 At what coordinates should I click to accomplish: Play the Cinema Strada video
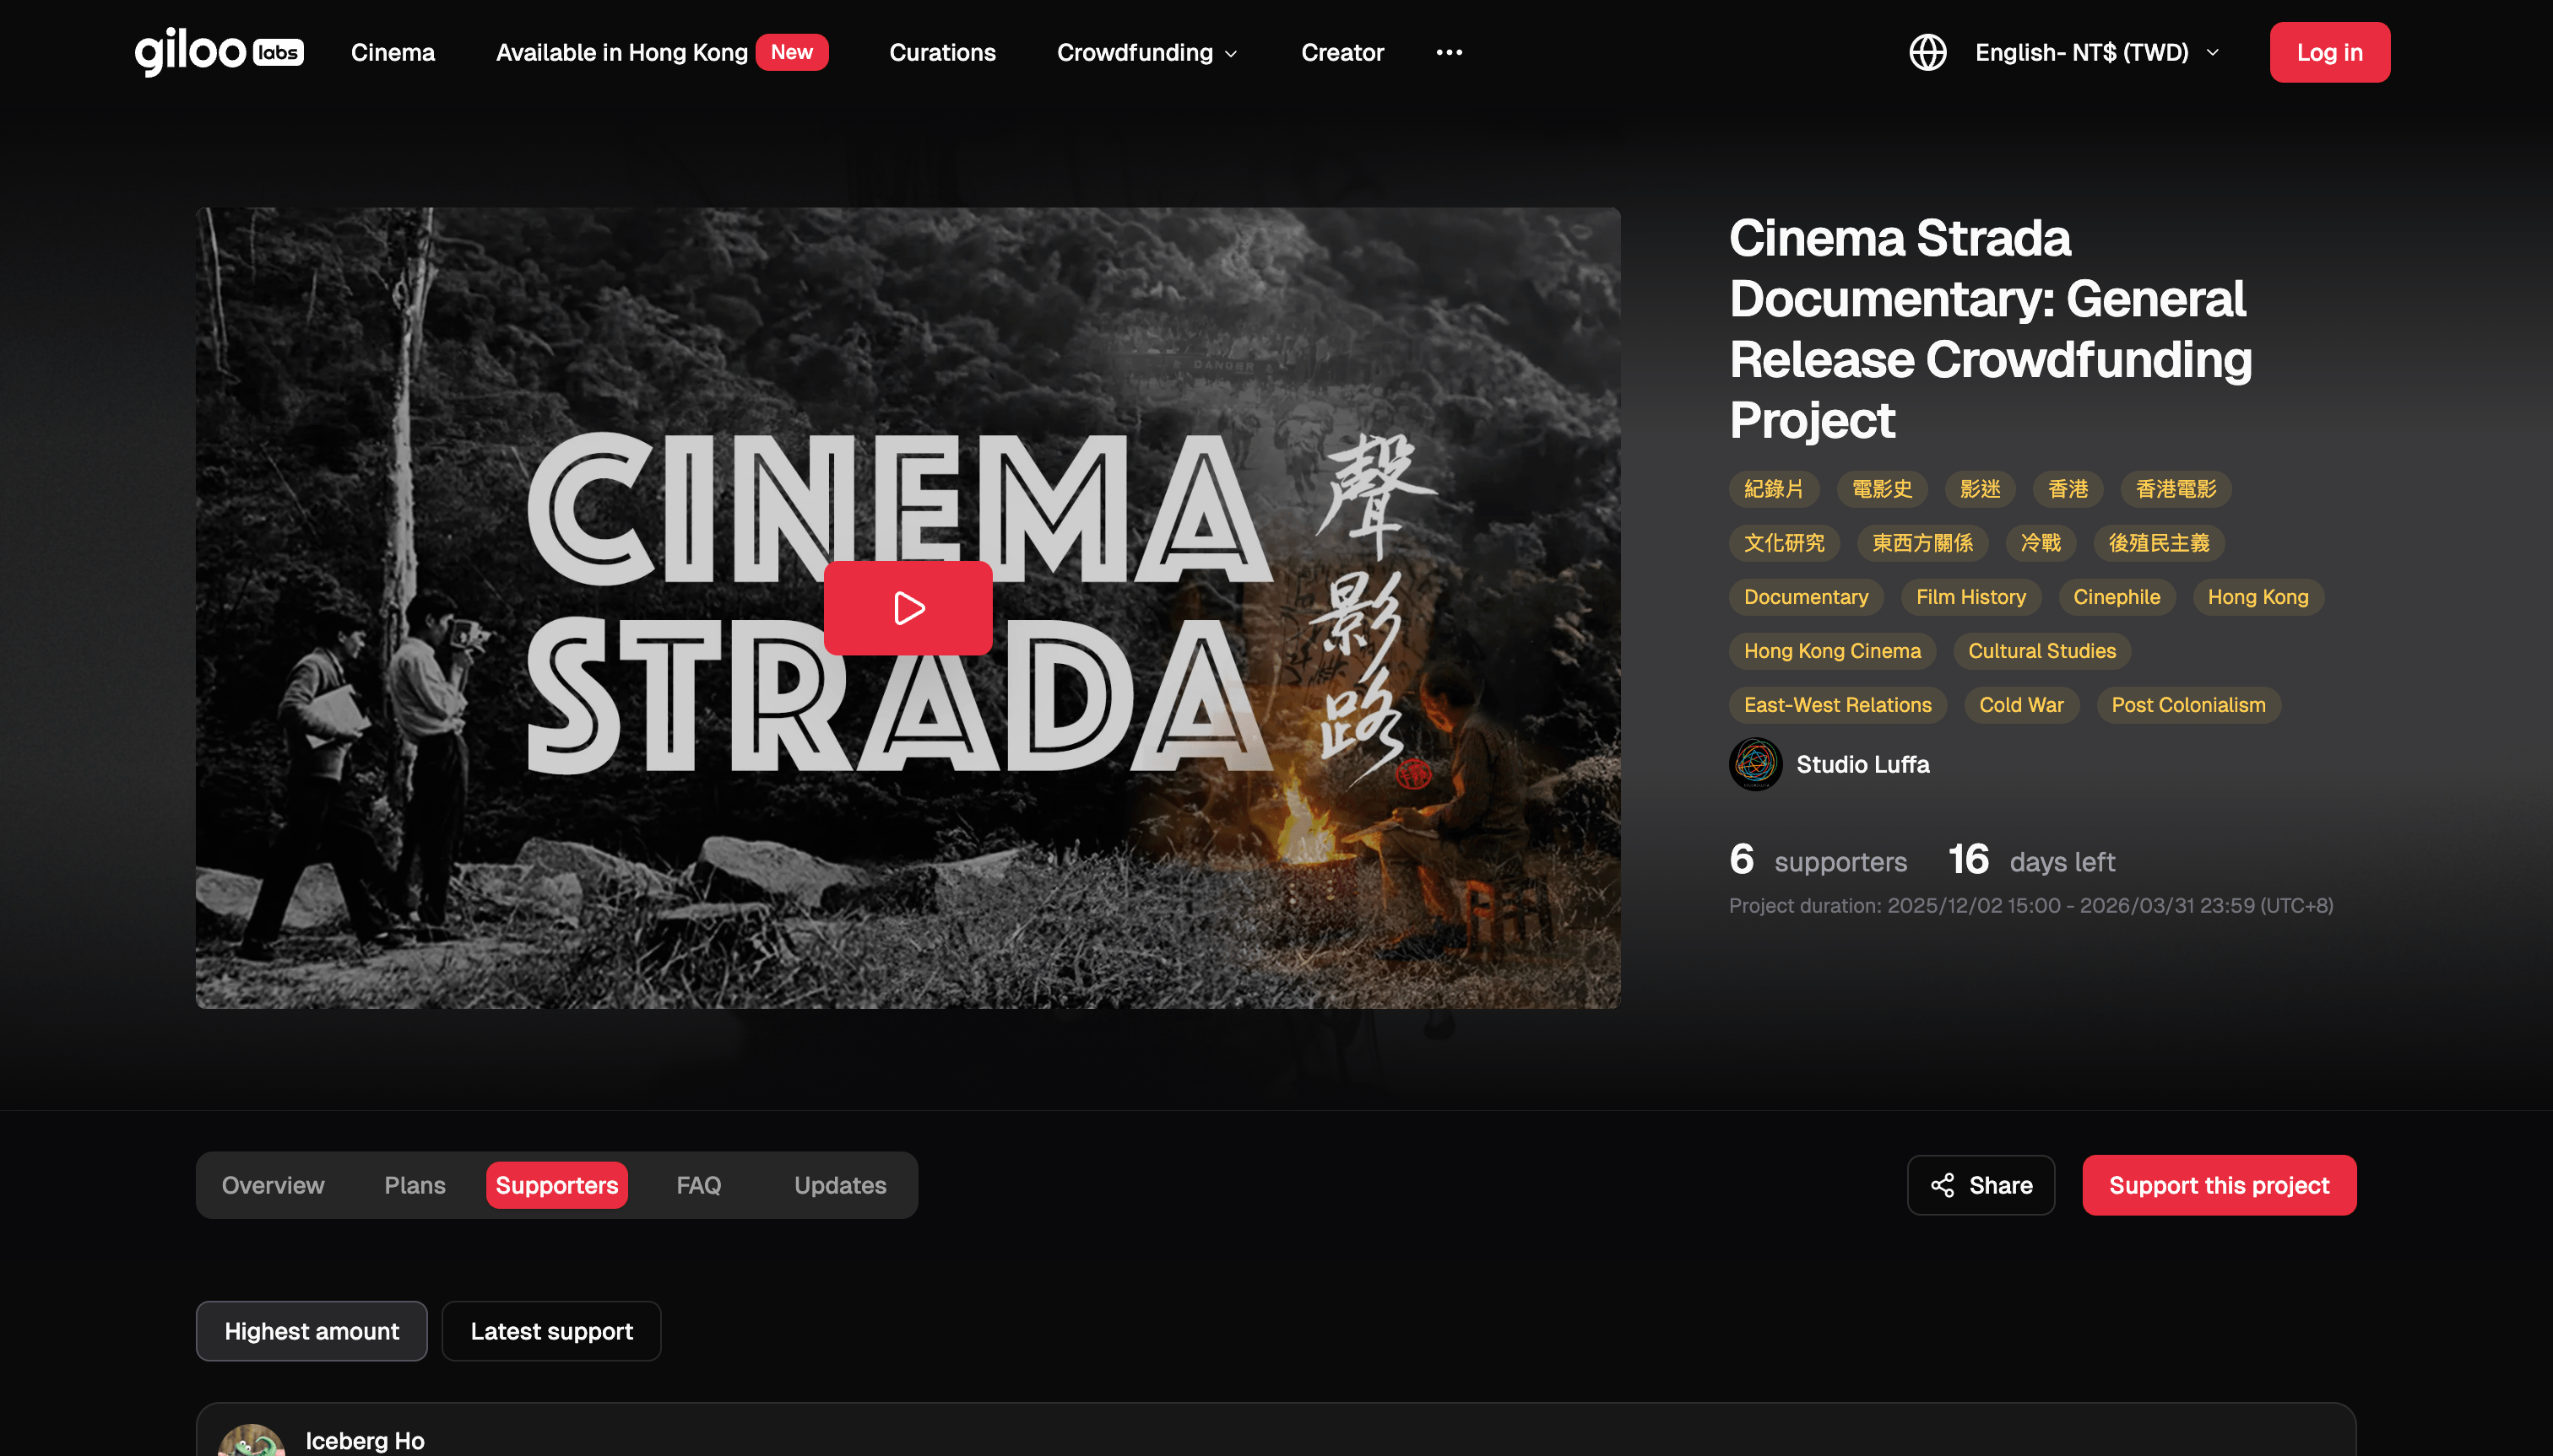(908, 608)
